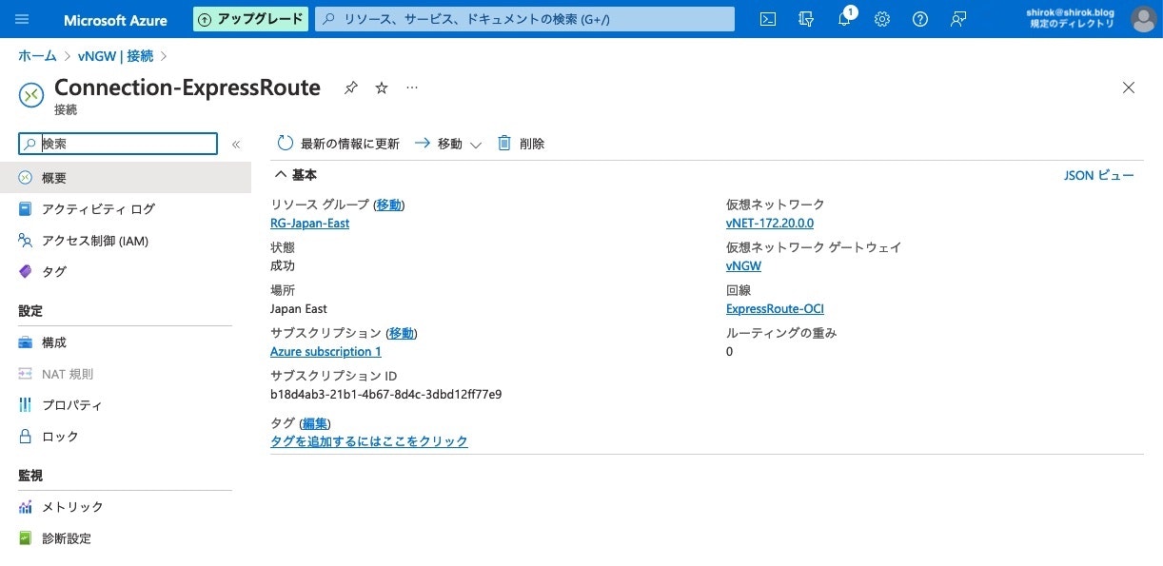Pin Connection-ExpressRoute to dashboard
The height and width of the screenshot is (566, 1163).
(350, 88)
